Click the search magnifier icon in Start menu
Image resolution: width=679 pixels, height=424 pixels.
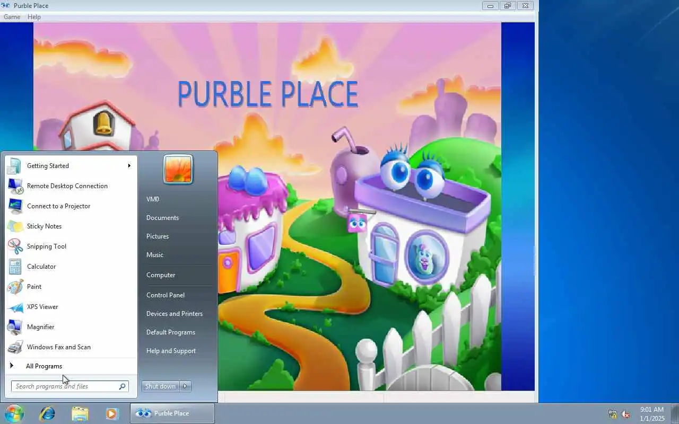click(x=122, y=386)
